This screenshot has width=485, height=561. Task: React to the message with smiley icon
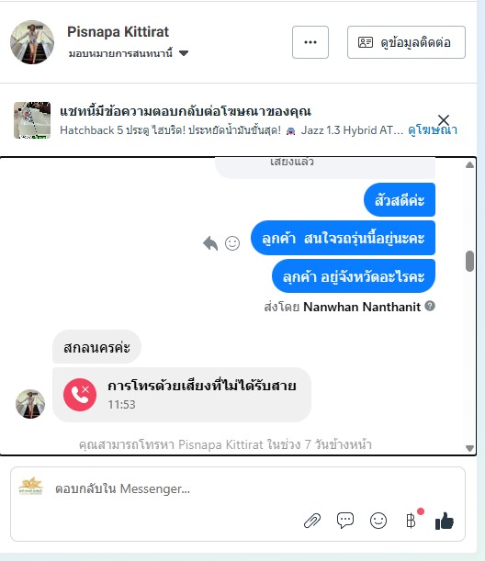click(232, 243)
